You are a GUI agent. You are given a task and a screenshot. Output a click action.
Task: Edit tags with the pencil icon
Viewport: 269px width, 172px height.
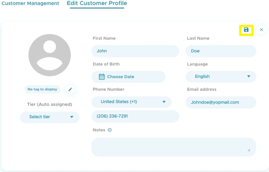[x=70, y=89]
